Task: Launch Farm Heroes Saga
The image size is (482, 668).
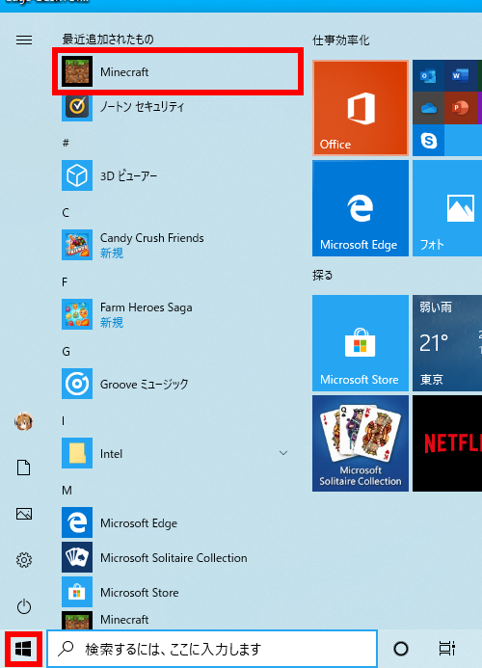Action: (177, 314)
